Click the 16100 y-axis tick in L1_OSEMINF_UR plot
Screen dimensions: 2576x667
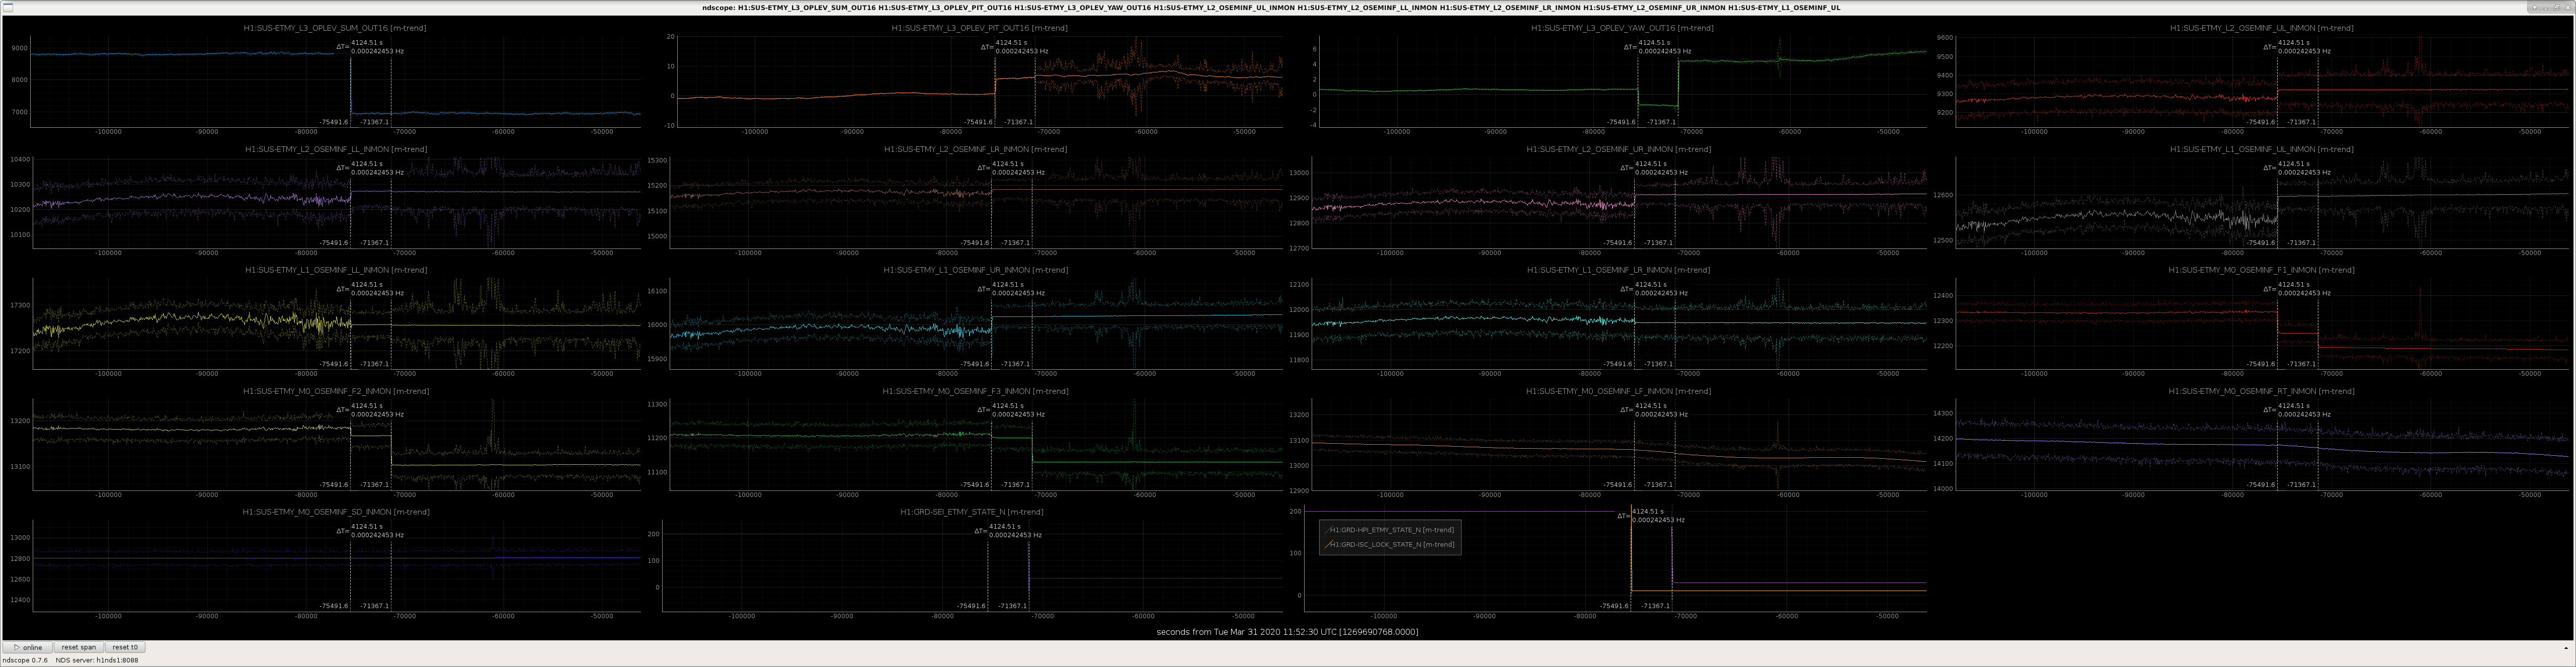coord(657,291)
